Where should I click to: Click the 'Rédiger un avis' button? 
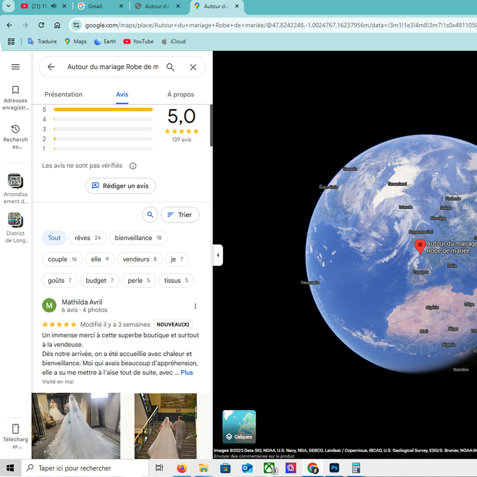point(121,186)
